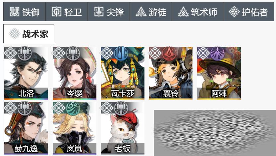
Task: Open character card 襄铃
Action: [171, 73]
